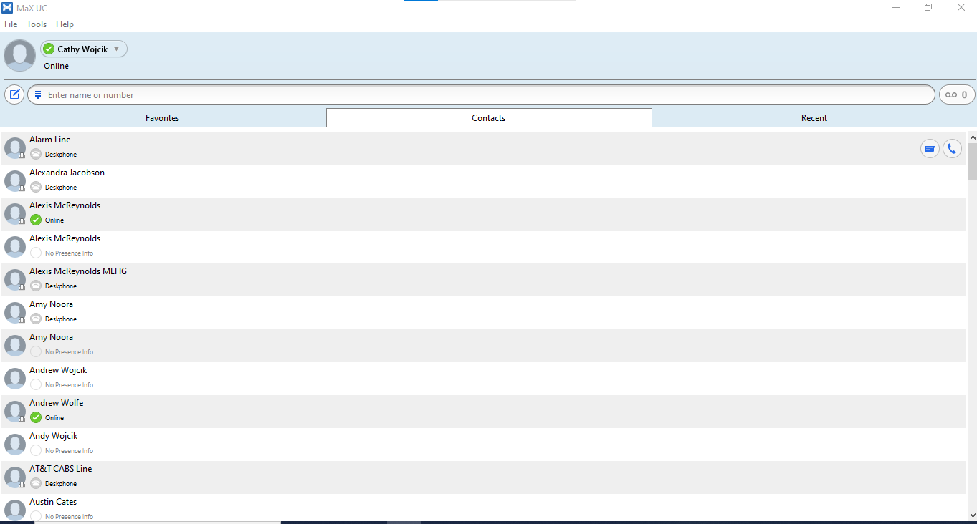
Task: Call Alarm Line using the phone icon
Action: tap(952, 148)
